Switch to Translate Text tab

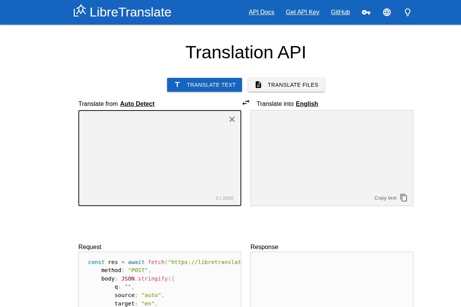click(x=204, y=85)
